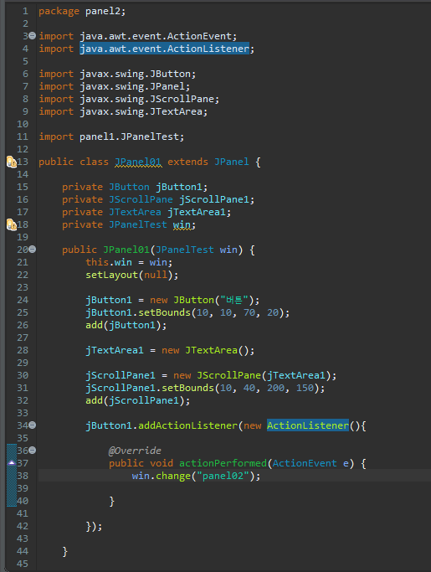Collapse the actionPerformed fold marker at line 36
Screen dimensions: 431x572
pyautogui.click(x=32, y=451)
